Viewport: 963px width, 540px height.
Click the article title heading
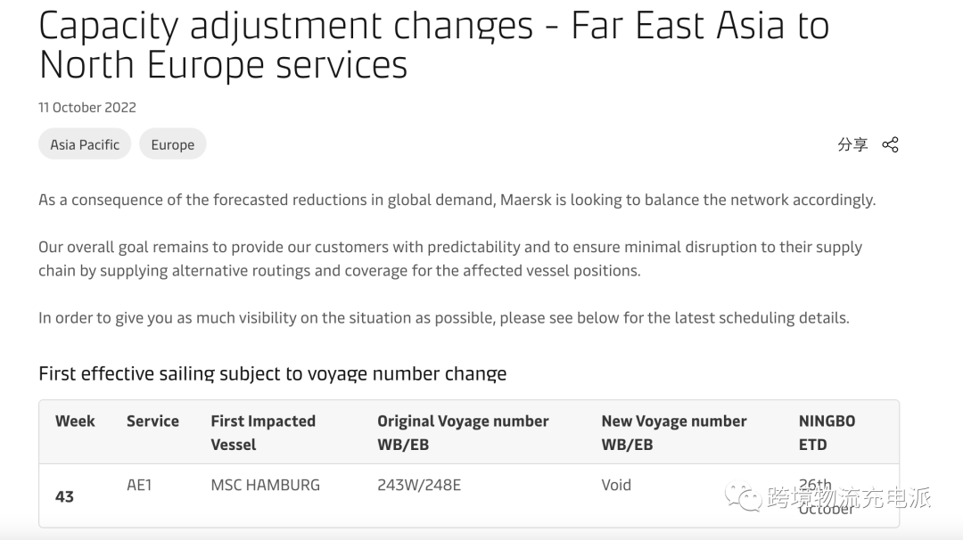pyautogui.click(x=433, y=45)
